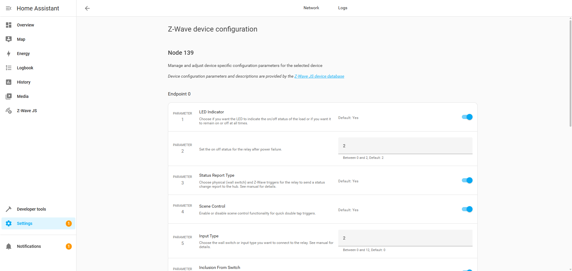Click the Z-Wave device configuration heading
Screen dimensions: 572x271
(213, 29)
